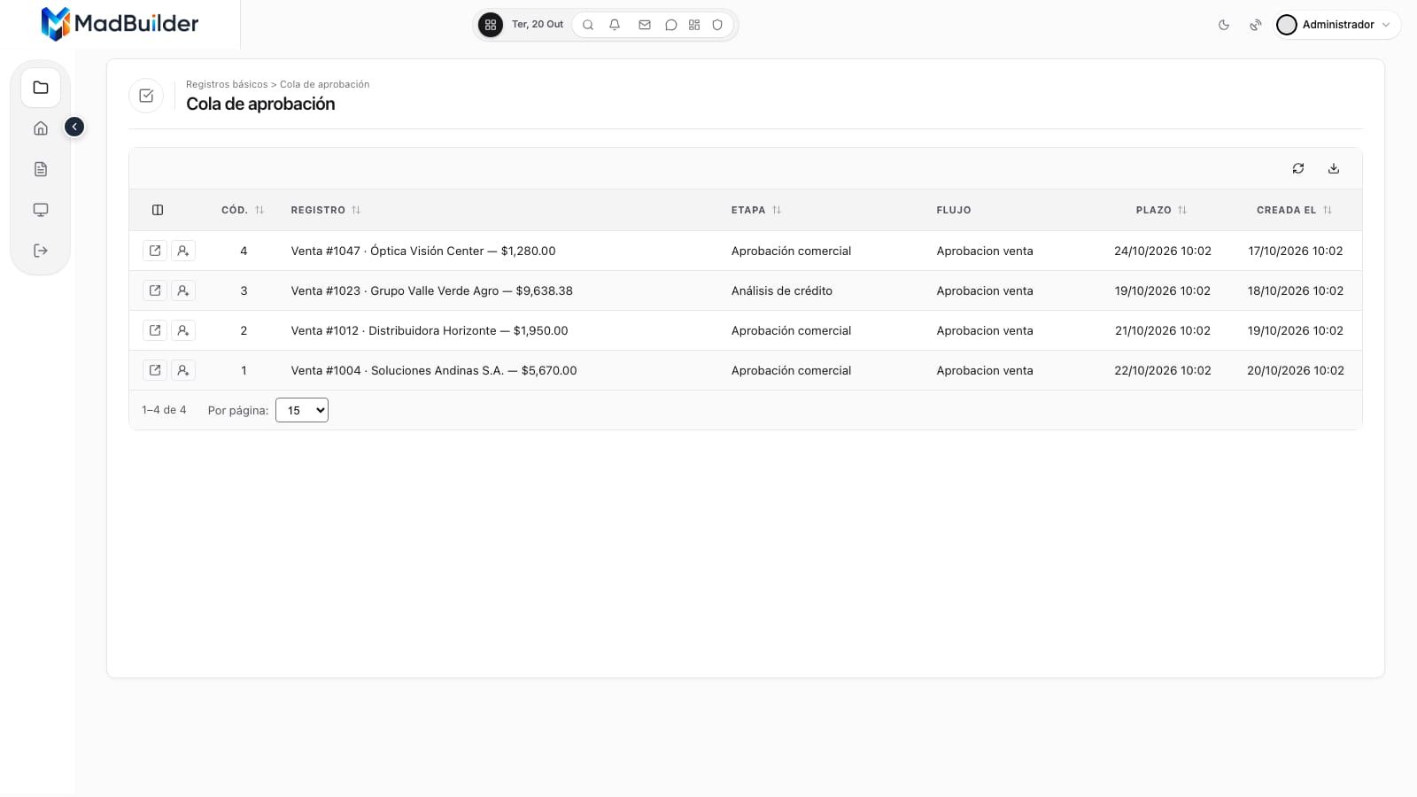Image resolution: width=1417 pixels, height=797 pixels.
Task: Open the apps grid button in the top bar
Action: tap(491, 25)
